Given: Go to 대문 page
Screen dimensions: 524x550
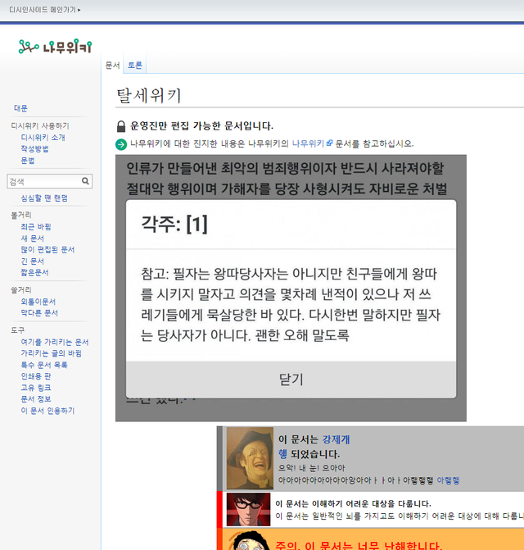Looking at the screenshot, I should (20, 108).
